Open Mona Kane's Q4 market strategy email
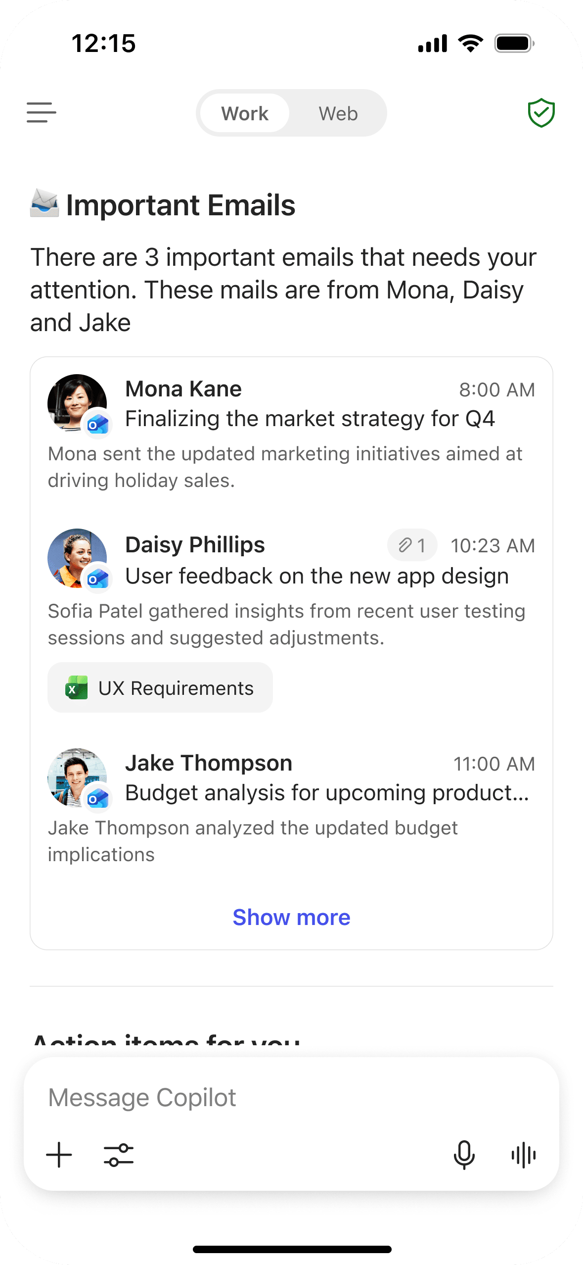 pyautogui.click(x=291, y=433)
